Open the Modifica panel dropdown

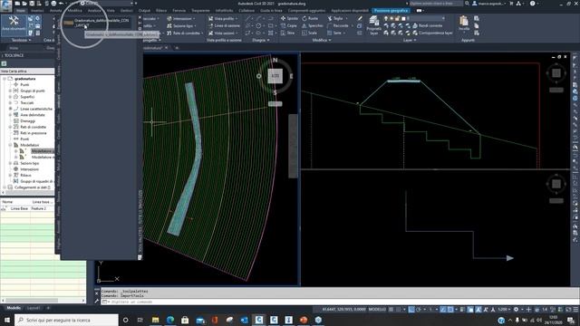click(322, 40)
